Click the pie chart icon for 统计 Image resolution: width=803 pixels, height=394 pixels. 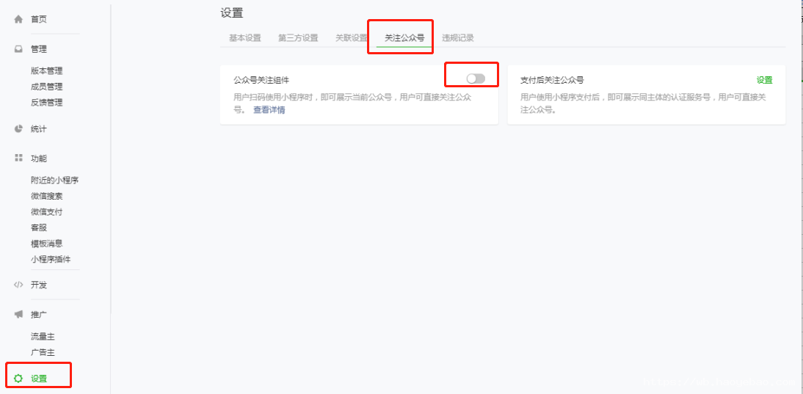click(18, 128)
